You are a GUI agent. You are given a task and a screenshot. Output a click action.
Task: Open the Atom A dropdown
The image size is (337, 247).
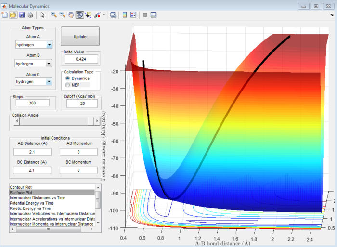click(x=49, y=45)
